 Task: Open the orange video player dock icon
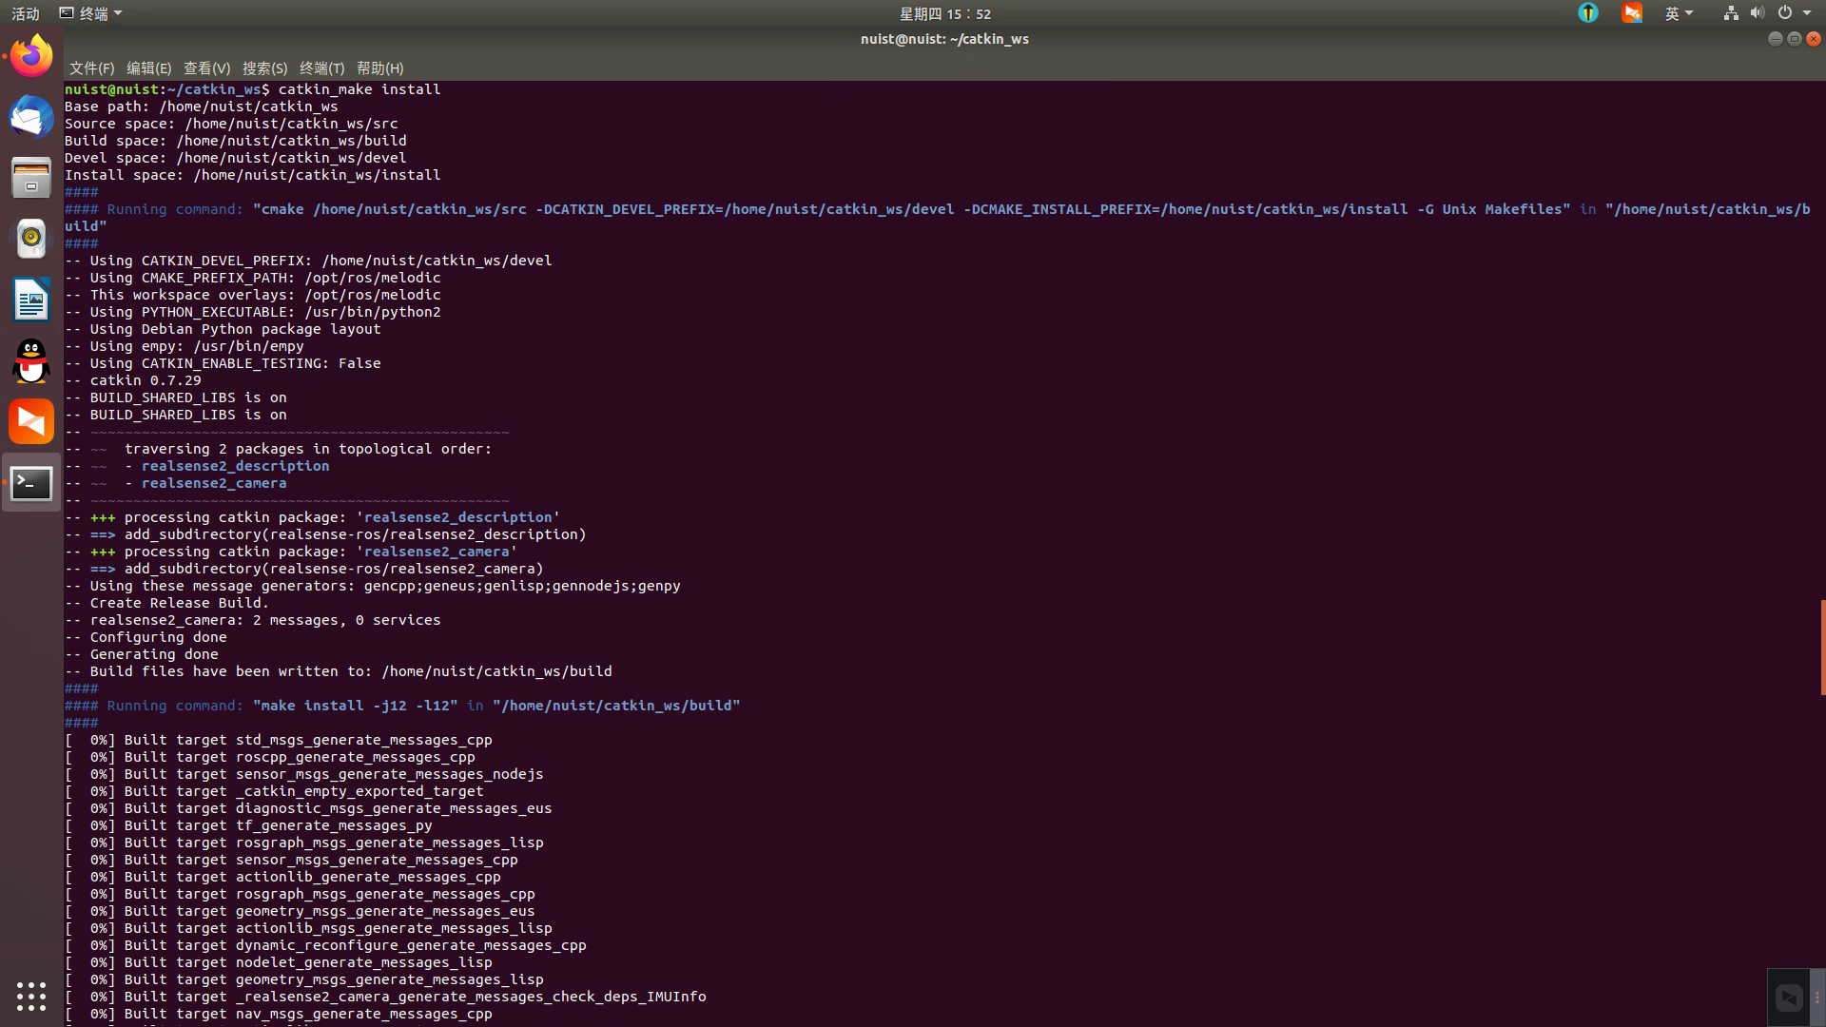[31, 421]
